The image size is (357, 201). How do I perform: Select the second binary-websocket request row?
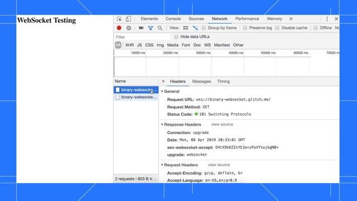coord(136,97)
